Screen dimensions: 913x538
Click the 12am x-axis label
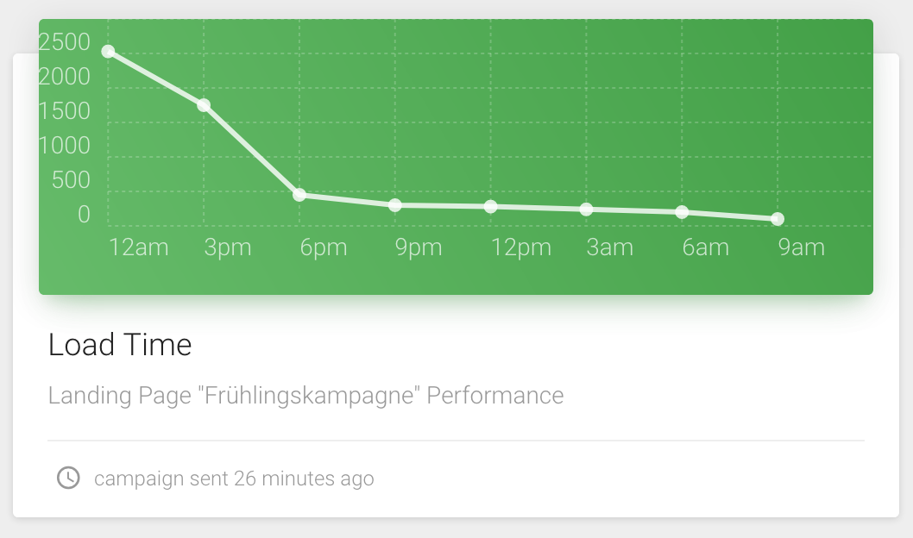click(x=138, y=248)
